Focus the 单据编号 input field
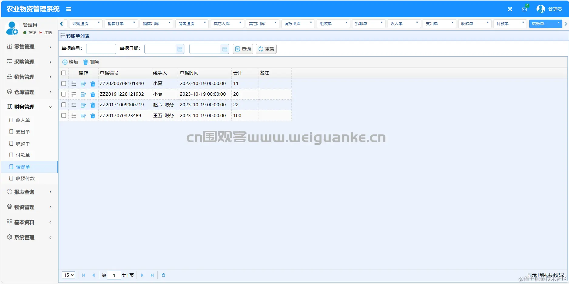Viewport: 569px width, 284px height. [x=101, y=49]
